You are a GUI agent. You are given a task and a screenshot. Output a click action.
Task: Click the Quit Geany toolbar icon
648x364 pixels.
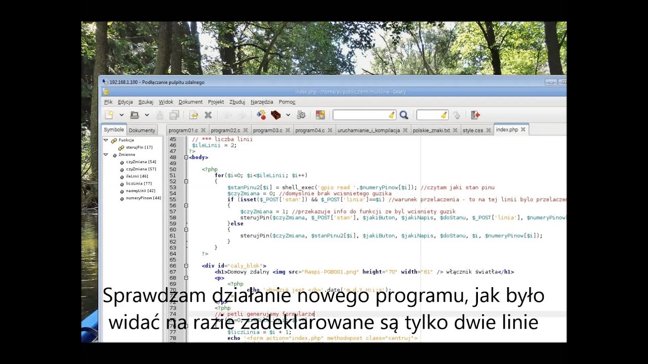tap(475, 115)
